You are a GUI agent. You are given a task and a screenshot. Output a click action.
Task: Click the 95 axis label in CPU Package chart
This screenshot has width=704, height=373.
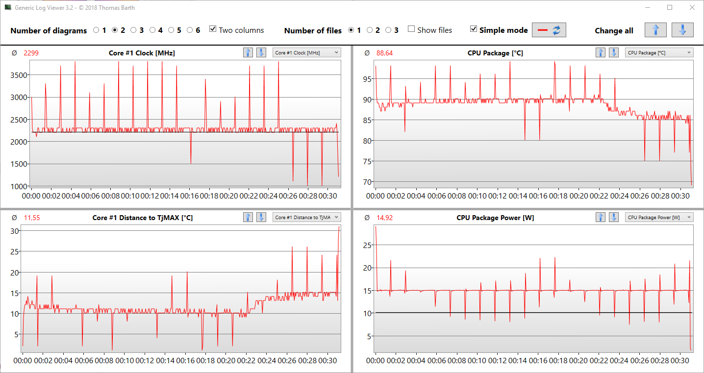click(368, 78)
